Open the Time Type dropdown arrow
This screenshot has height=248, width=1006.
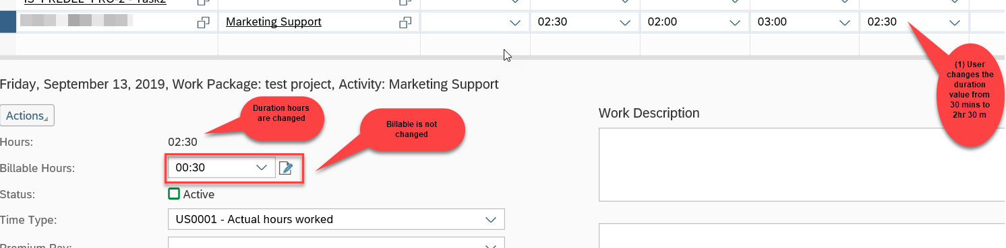tap(491, 219)
